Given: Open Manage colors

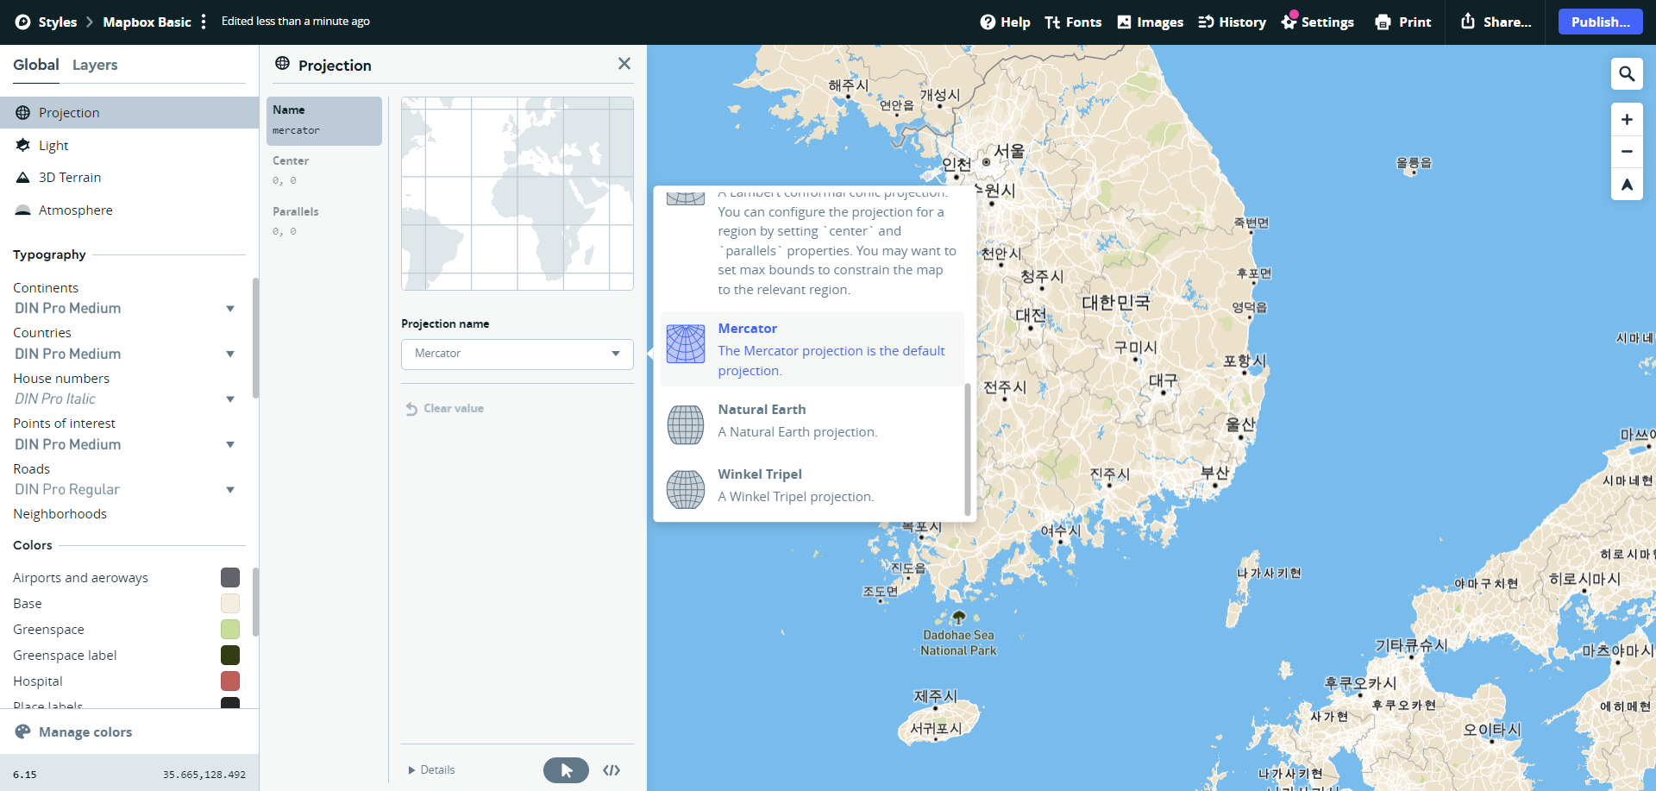Looking at the screenshot, I should point(73,732).
